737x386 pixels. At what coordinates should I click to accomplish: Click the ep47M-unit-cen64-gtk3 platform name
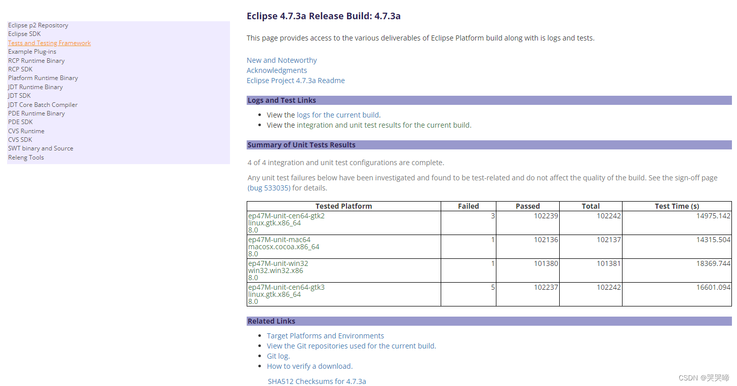point(286,287)
